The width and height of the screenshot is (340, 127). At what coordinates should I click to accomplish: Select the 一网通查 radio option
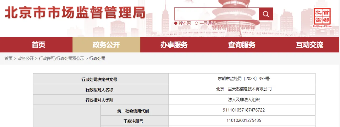(205, 23)
